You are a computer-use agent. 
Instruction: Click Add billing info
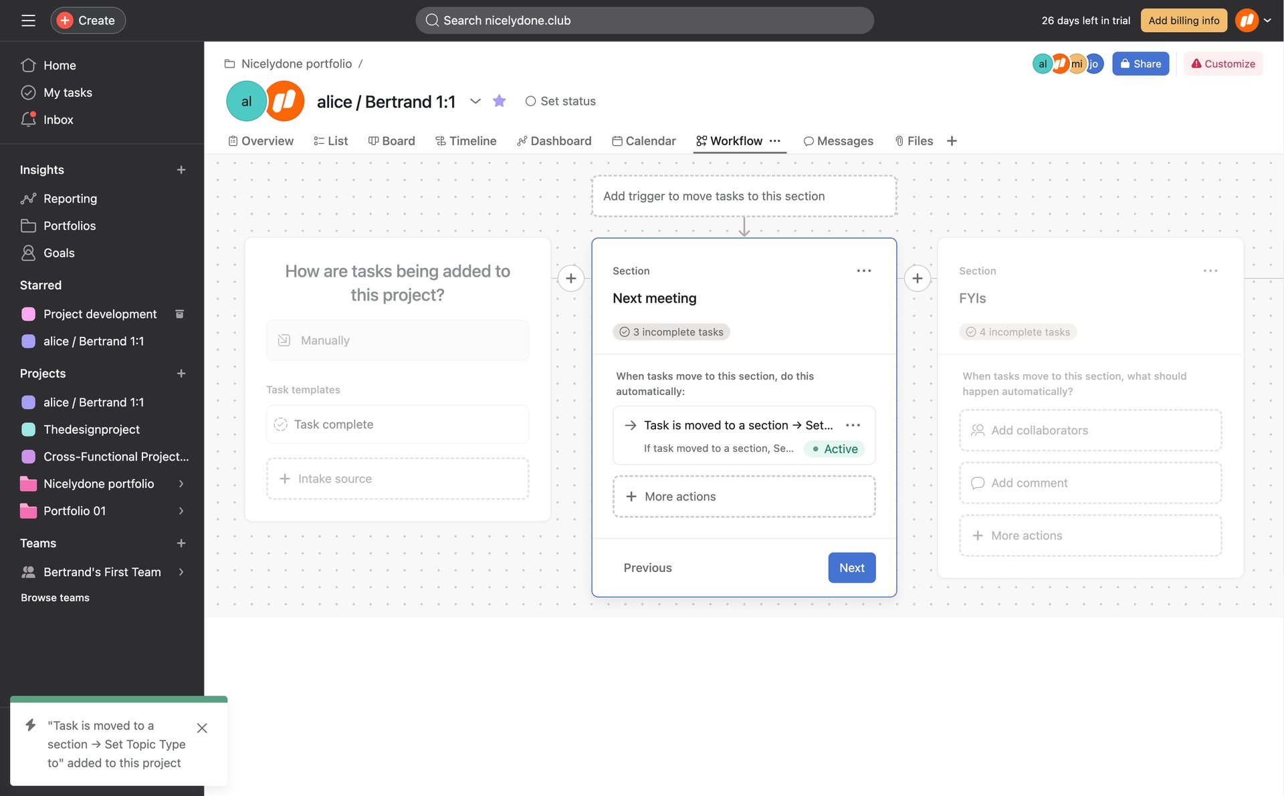point(1183,20)
